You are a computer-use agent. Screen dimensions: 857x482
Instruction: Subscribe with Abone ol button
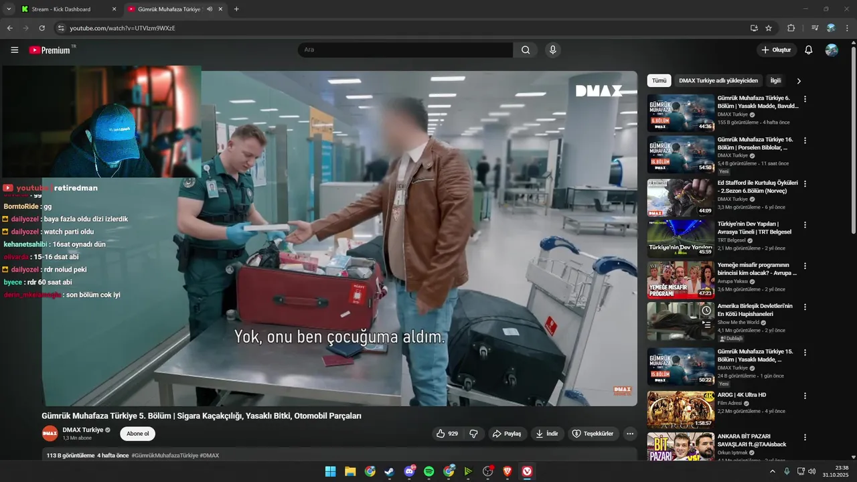point(137,434)
